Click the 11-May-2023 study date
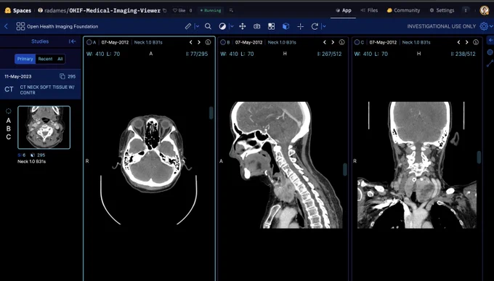The image size is (494, 281). (18, 76)
